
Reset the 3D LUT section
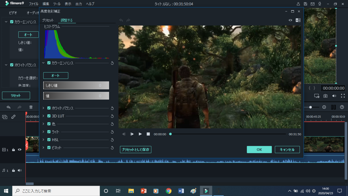coord(112,116)
